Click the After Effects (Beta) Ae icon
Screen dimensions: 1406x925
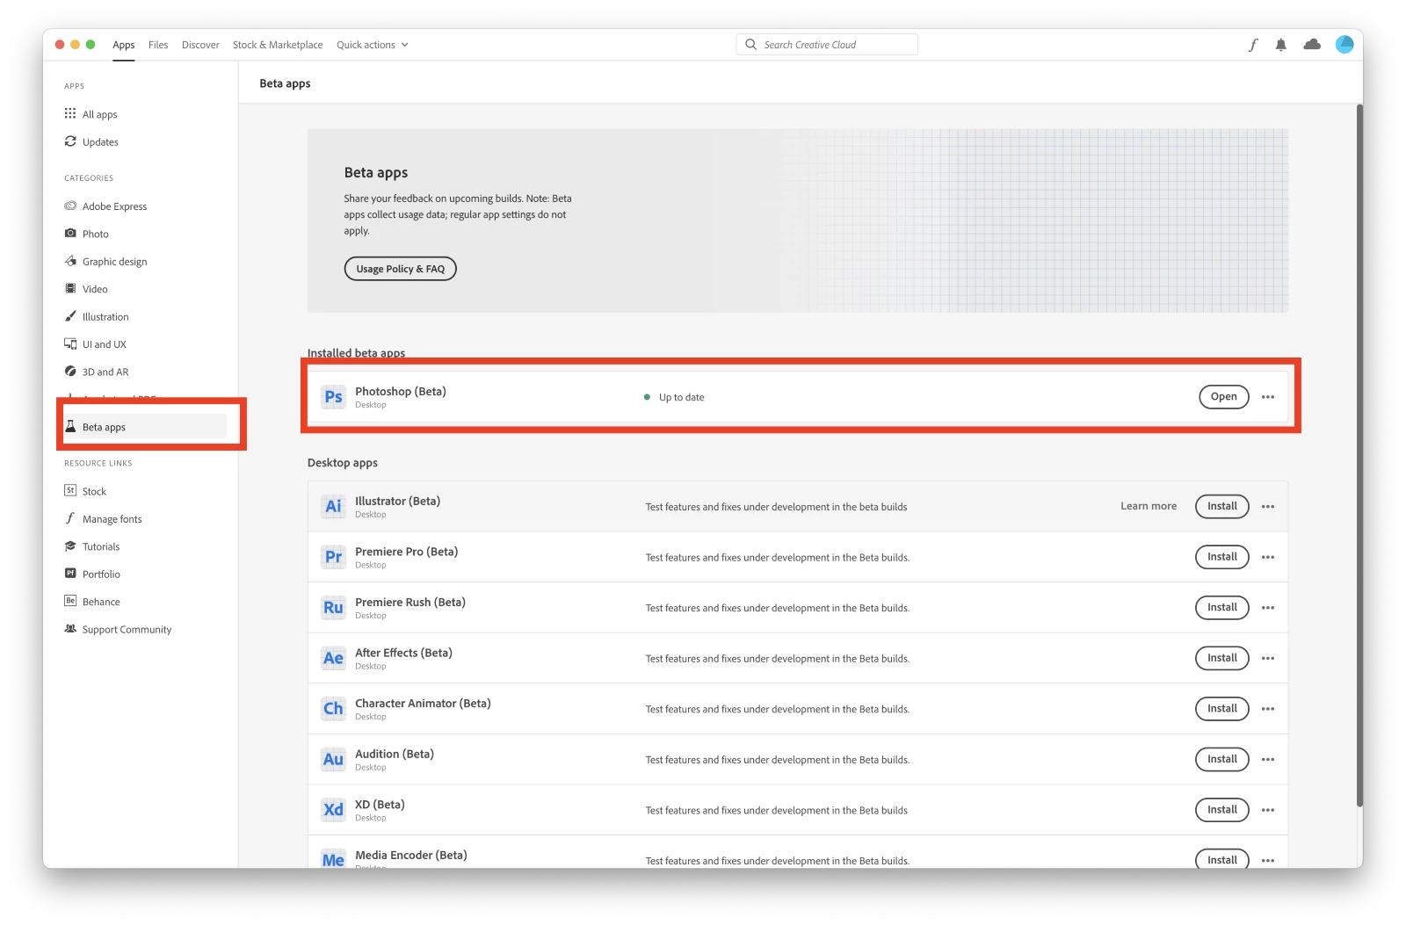[x=333, y=658]
